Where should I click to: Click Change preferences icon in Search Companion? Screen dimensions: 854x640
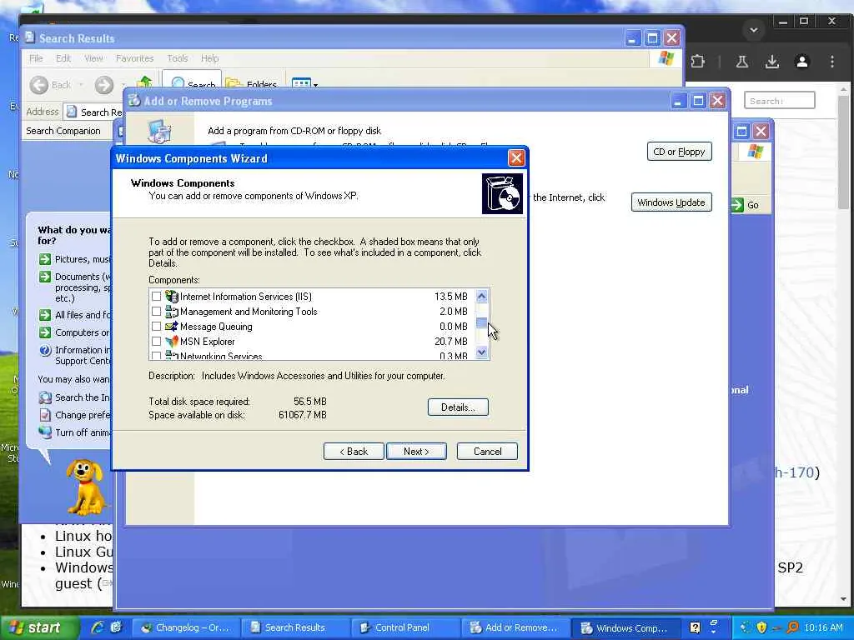point(46,415)
